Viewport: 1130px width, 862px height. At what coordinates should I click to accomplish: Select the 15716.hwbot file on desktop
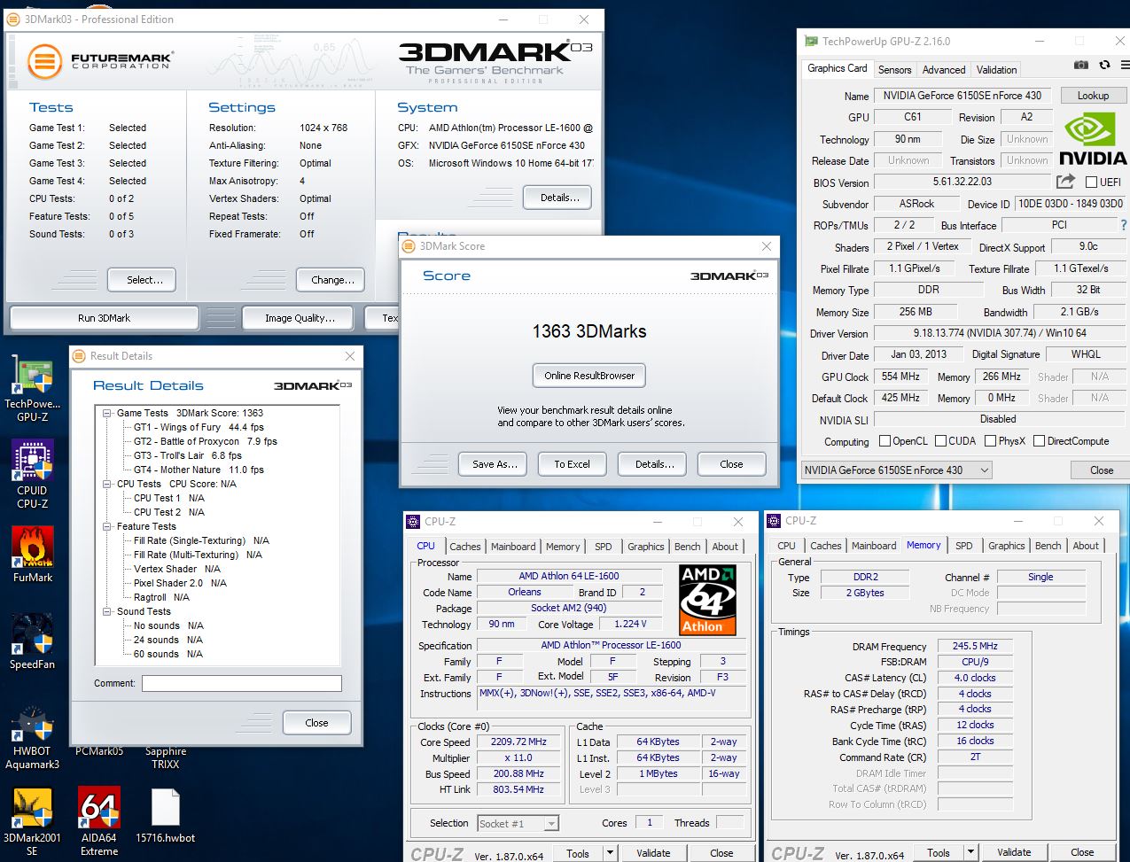166,815
